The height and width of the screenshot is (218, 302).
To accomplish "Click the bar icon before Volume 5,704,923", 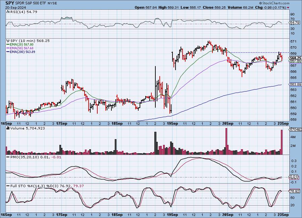I will pos(8,128).
